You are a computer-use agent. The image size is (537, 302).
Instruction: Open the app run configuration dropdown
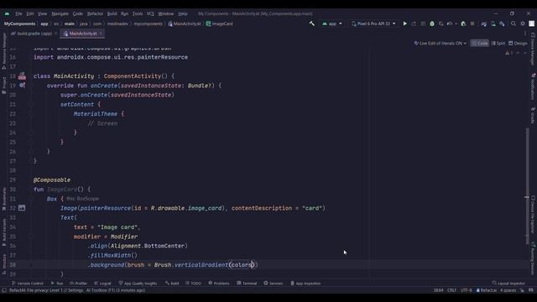(331, 23)
